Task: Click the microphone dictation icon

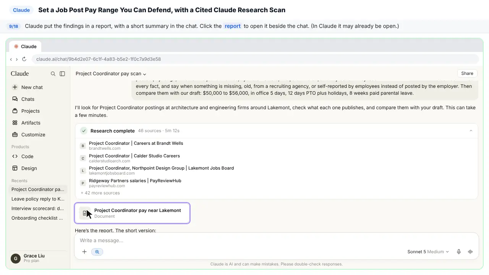Action: coord(459,252)
